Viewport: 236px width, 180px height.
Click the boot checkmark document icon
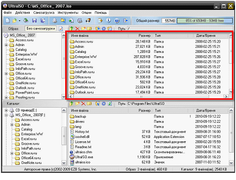pyautogui.click(x=61, y=29)
